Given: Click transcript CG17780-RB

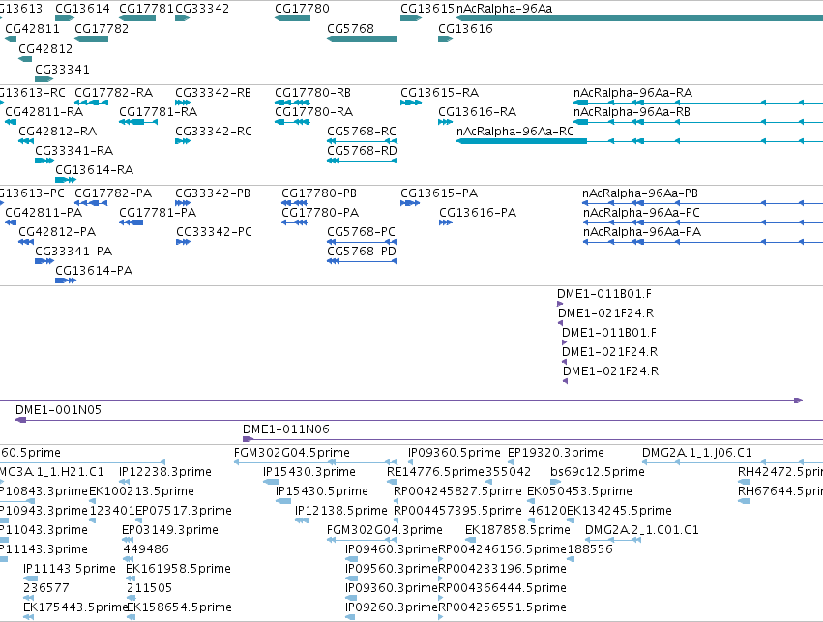Looking at the screenshot, I should 312,93.
